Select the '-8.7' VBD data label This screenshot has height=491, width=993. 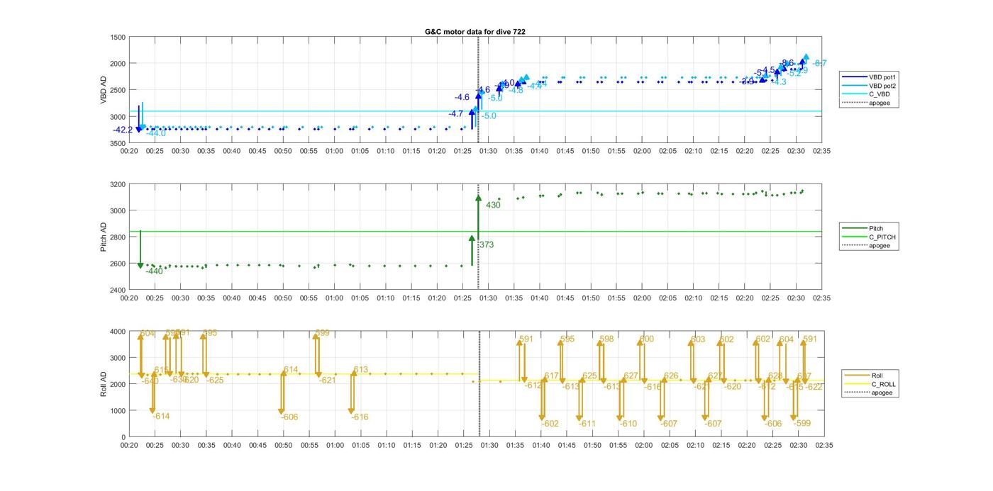point(819,63)
